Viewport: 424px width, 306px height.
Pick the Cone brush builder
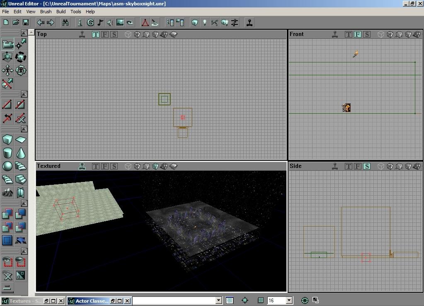tap(21, 153)
